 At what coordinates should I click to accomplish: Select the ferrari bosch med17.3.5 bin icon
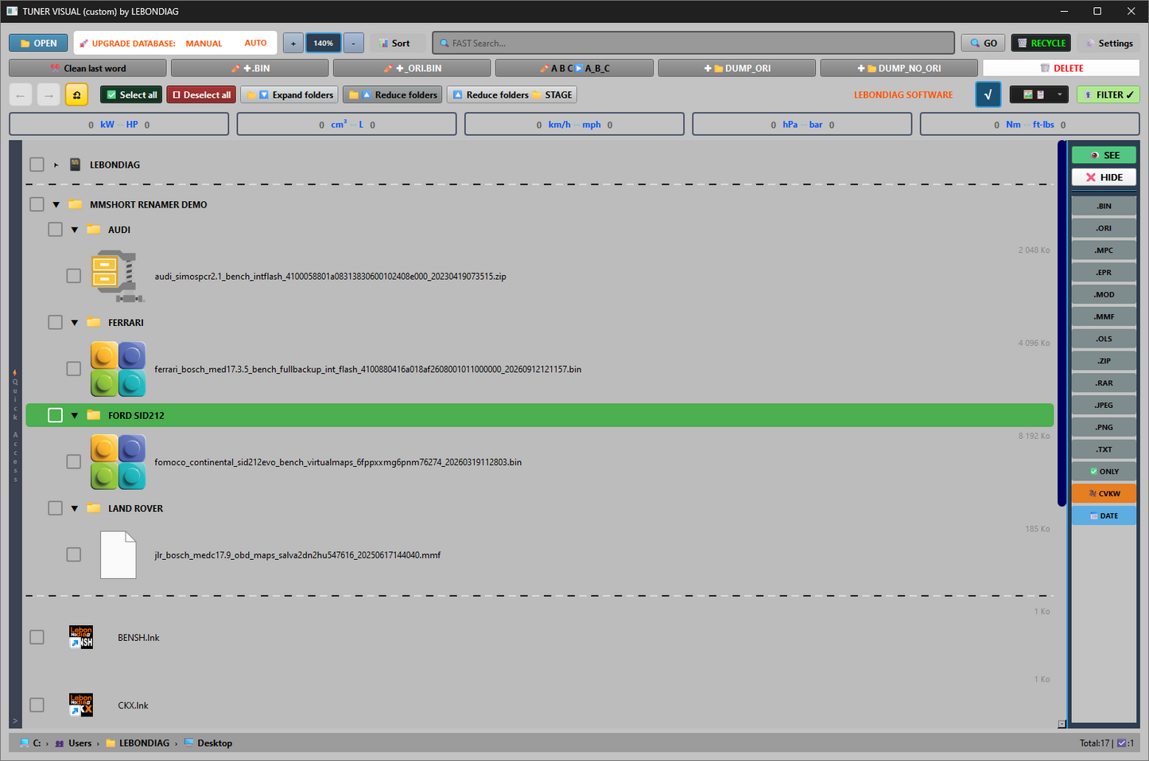[118, 369]
